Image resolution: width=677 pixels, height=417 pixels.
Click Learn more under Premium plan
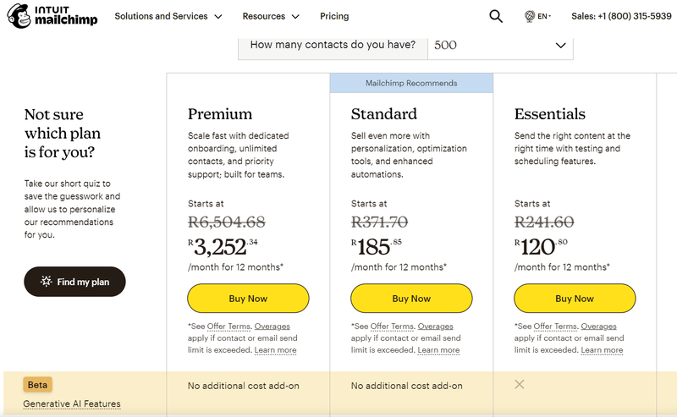pyautogui.click(x=275, y=350)
